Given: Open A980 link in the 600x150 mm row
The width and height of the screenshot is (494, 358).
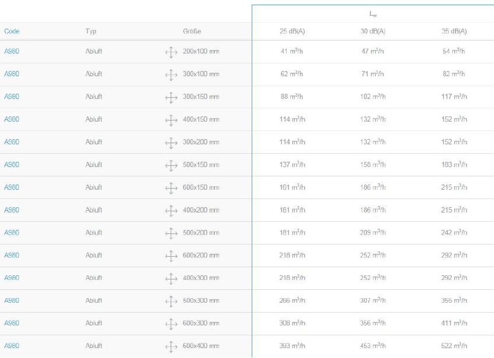Looking at the screenshot, I should [12, 187].
